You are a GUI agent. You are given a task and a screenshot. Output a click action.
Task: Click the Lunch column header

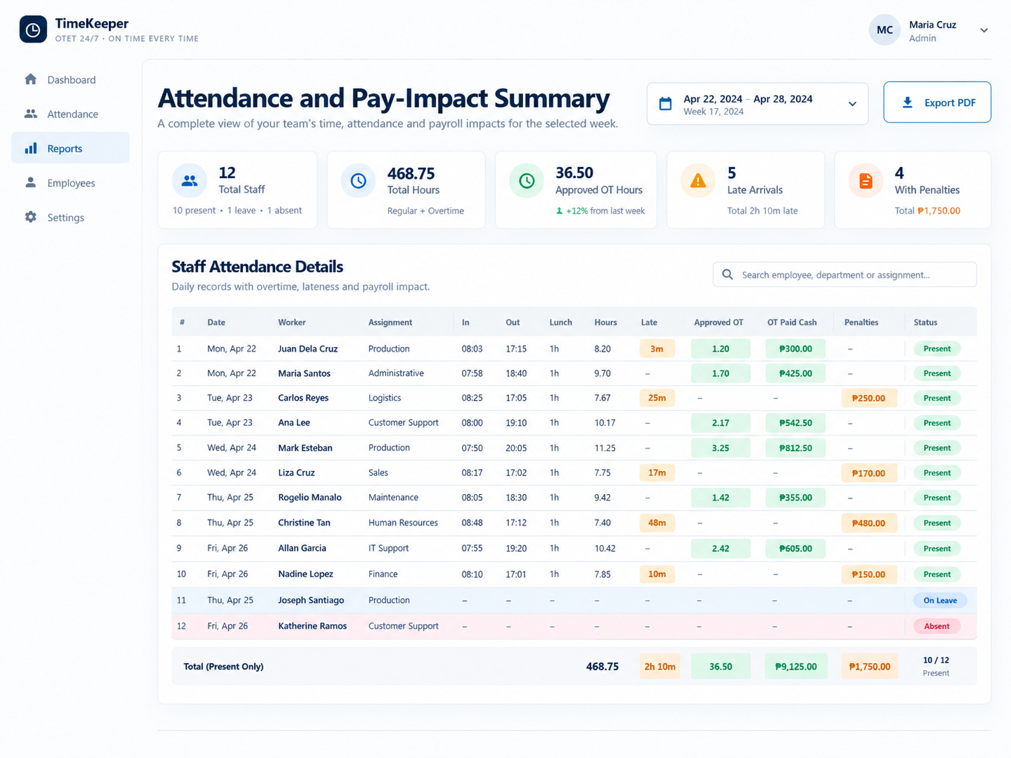[x=561, y=322]
